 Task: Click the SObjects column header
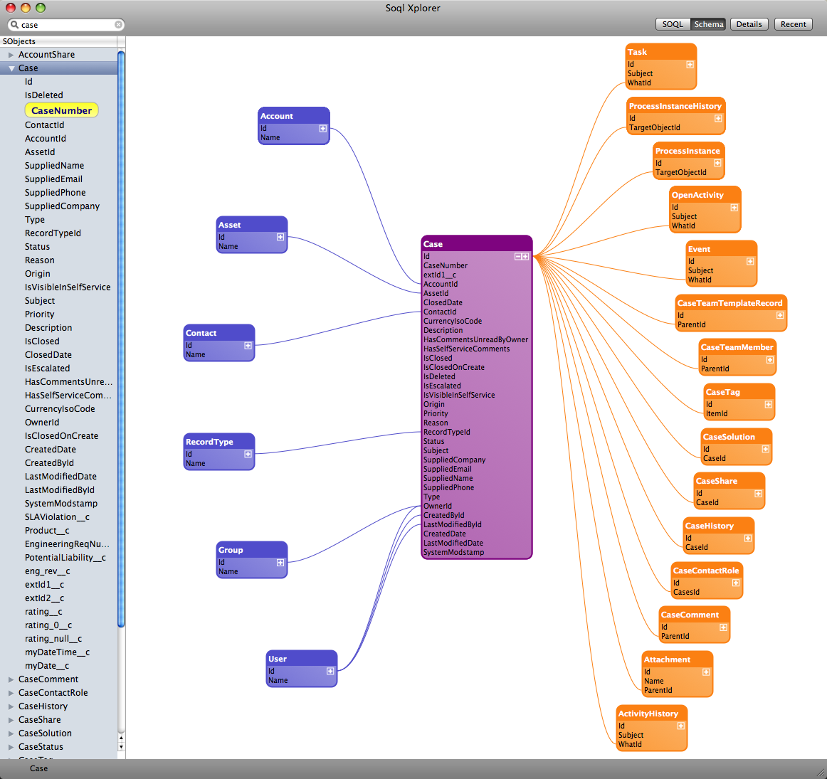58,41
